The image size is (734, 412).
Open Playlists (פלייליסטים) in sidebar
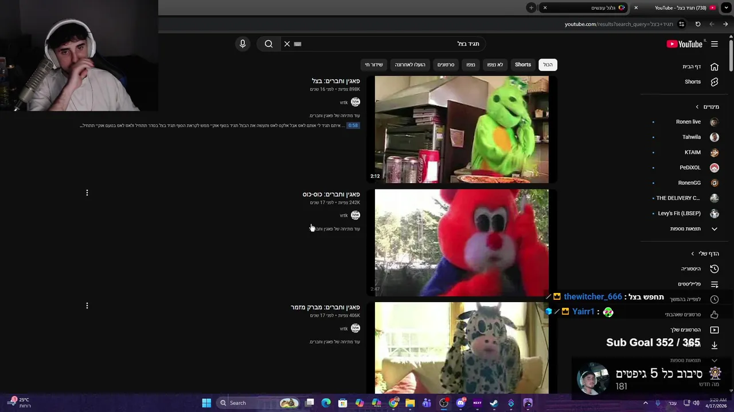click(x=698, y=284)
